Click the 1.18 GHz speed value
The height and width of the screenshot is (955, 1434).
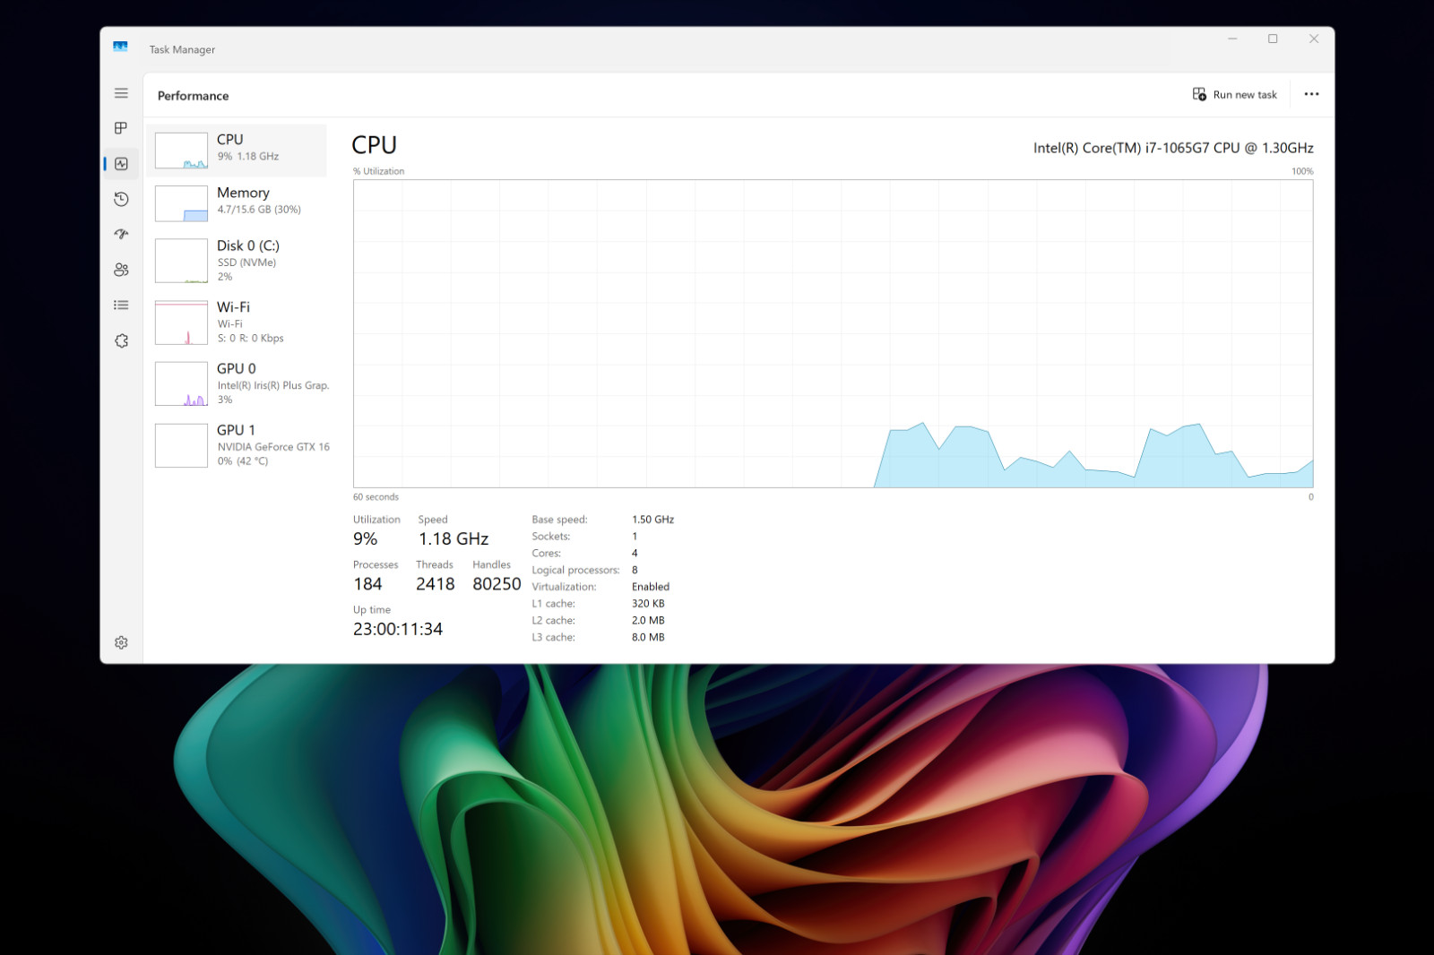454,539
